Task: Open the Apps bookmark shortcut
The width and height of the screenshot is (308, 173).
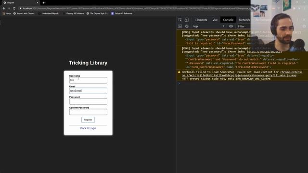Action: coord(7,13)
